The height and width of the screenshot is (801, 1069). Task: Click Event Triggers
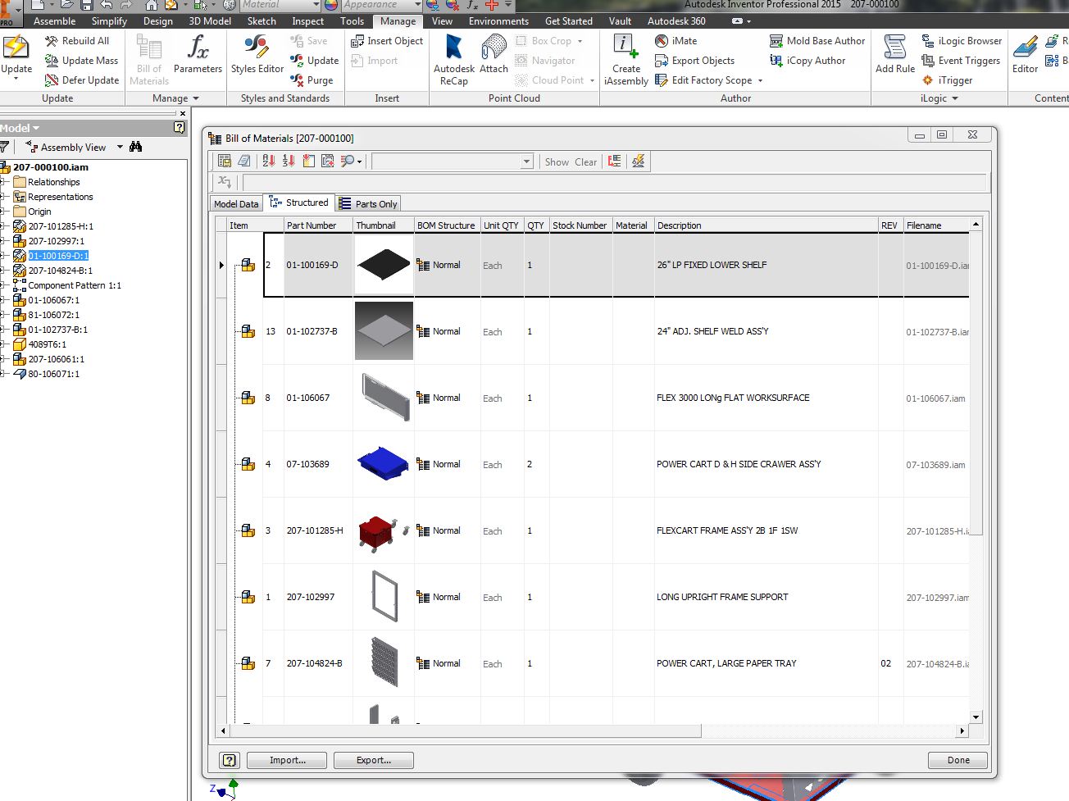tap(961, 61)
